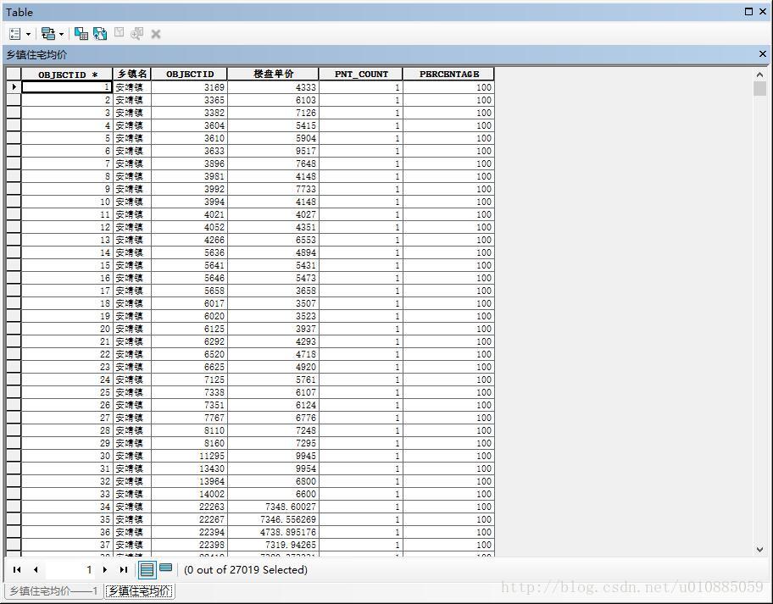Click the price cell 9517
773x604 pixels.
point(273,151)
